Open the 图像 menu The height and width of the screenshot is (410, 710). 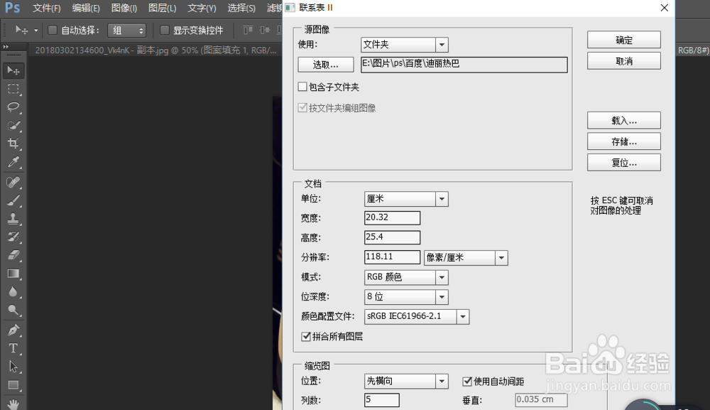(124, 9)
